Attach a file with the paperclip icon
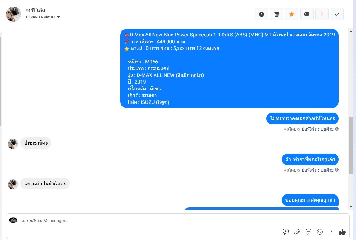This screenshot has width=356, height=240. [x=297, y=232]
